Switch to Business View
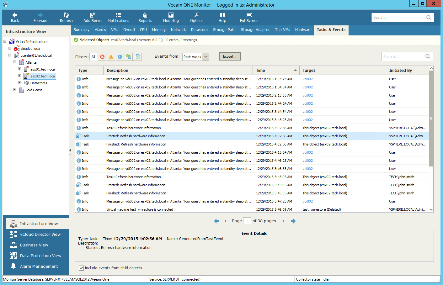Screen dimensions: 443x285 [37, 245]
